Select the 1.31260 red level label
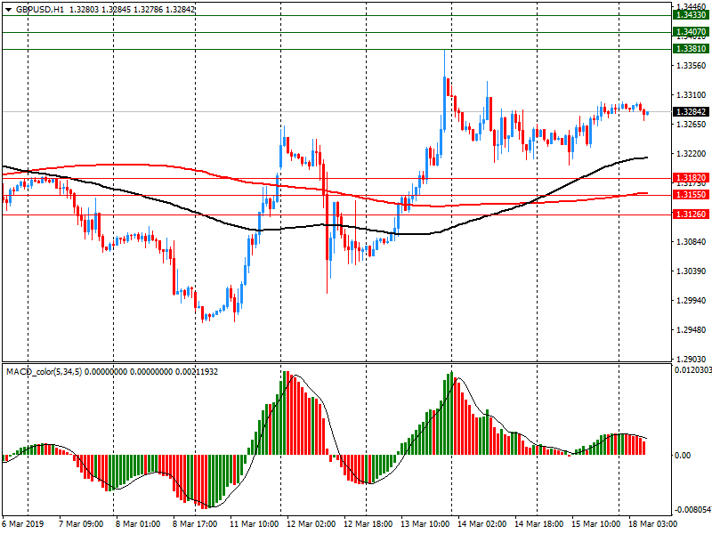The width and height of the screenshot is (712, 534). 691,214
